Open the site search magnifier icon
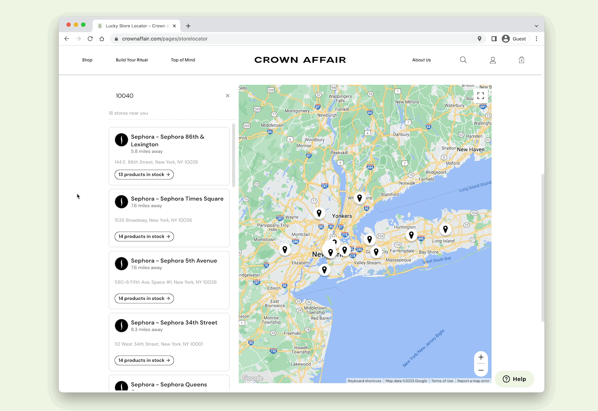 click(x=463, y=60)
